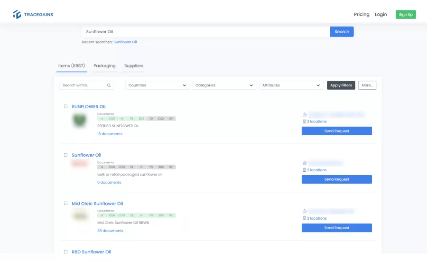
Task: Send Request for SUNFLOWER OIL refined
Action: click(336, 131)
